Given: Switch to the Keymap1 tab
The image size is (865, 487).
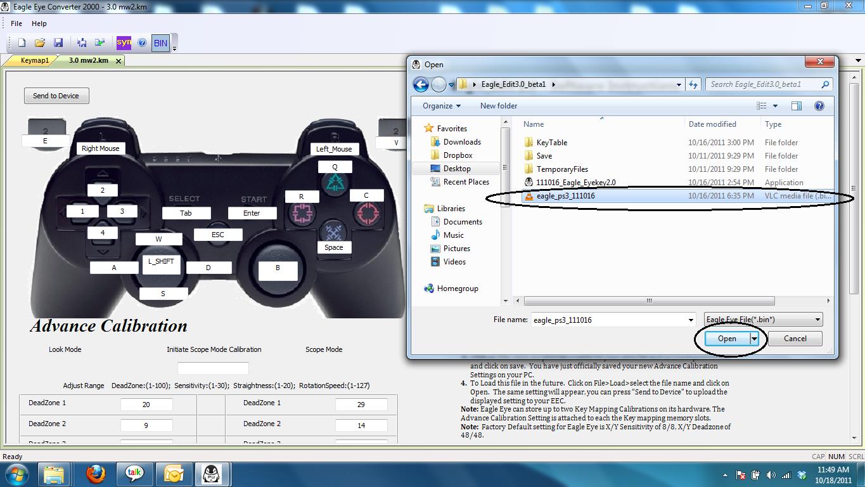Looking at the screenshot, I should [34, 60].
